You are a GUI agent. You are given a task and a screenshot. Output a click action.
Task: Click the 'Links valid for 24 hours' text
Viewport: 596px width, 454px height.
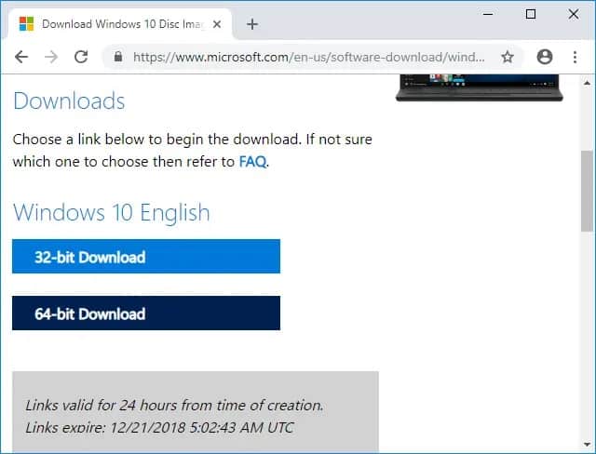point(174,406)
